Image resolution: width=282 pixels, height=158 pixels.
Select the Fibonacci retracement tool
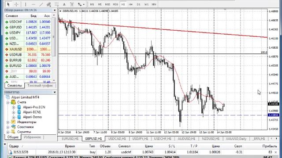pos(57,4)
